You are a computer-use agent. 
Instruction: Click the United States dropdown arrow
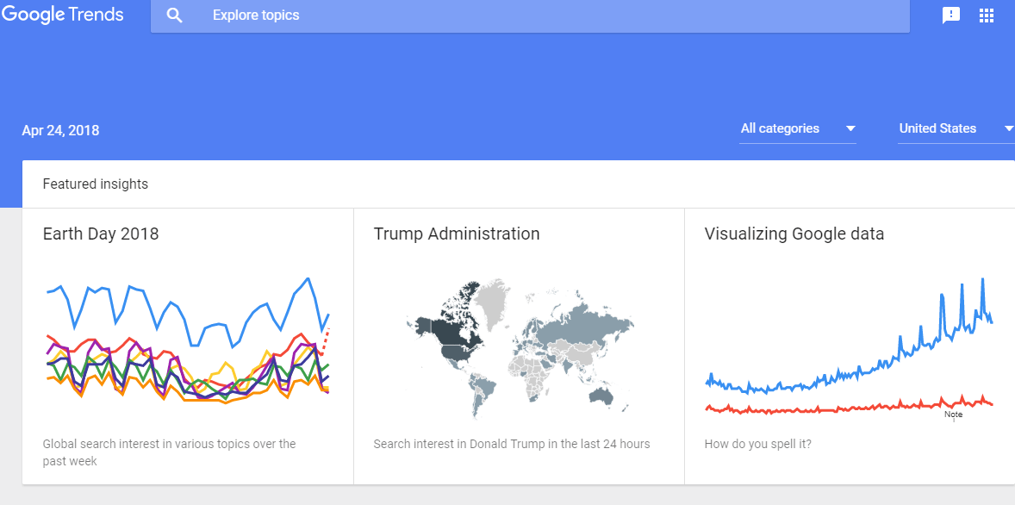[1009, 129]
